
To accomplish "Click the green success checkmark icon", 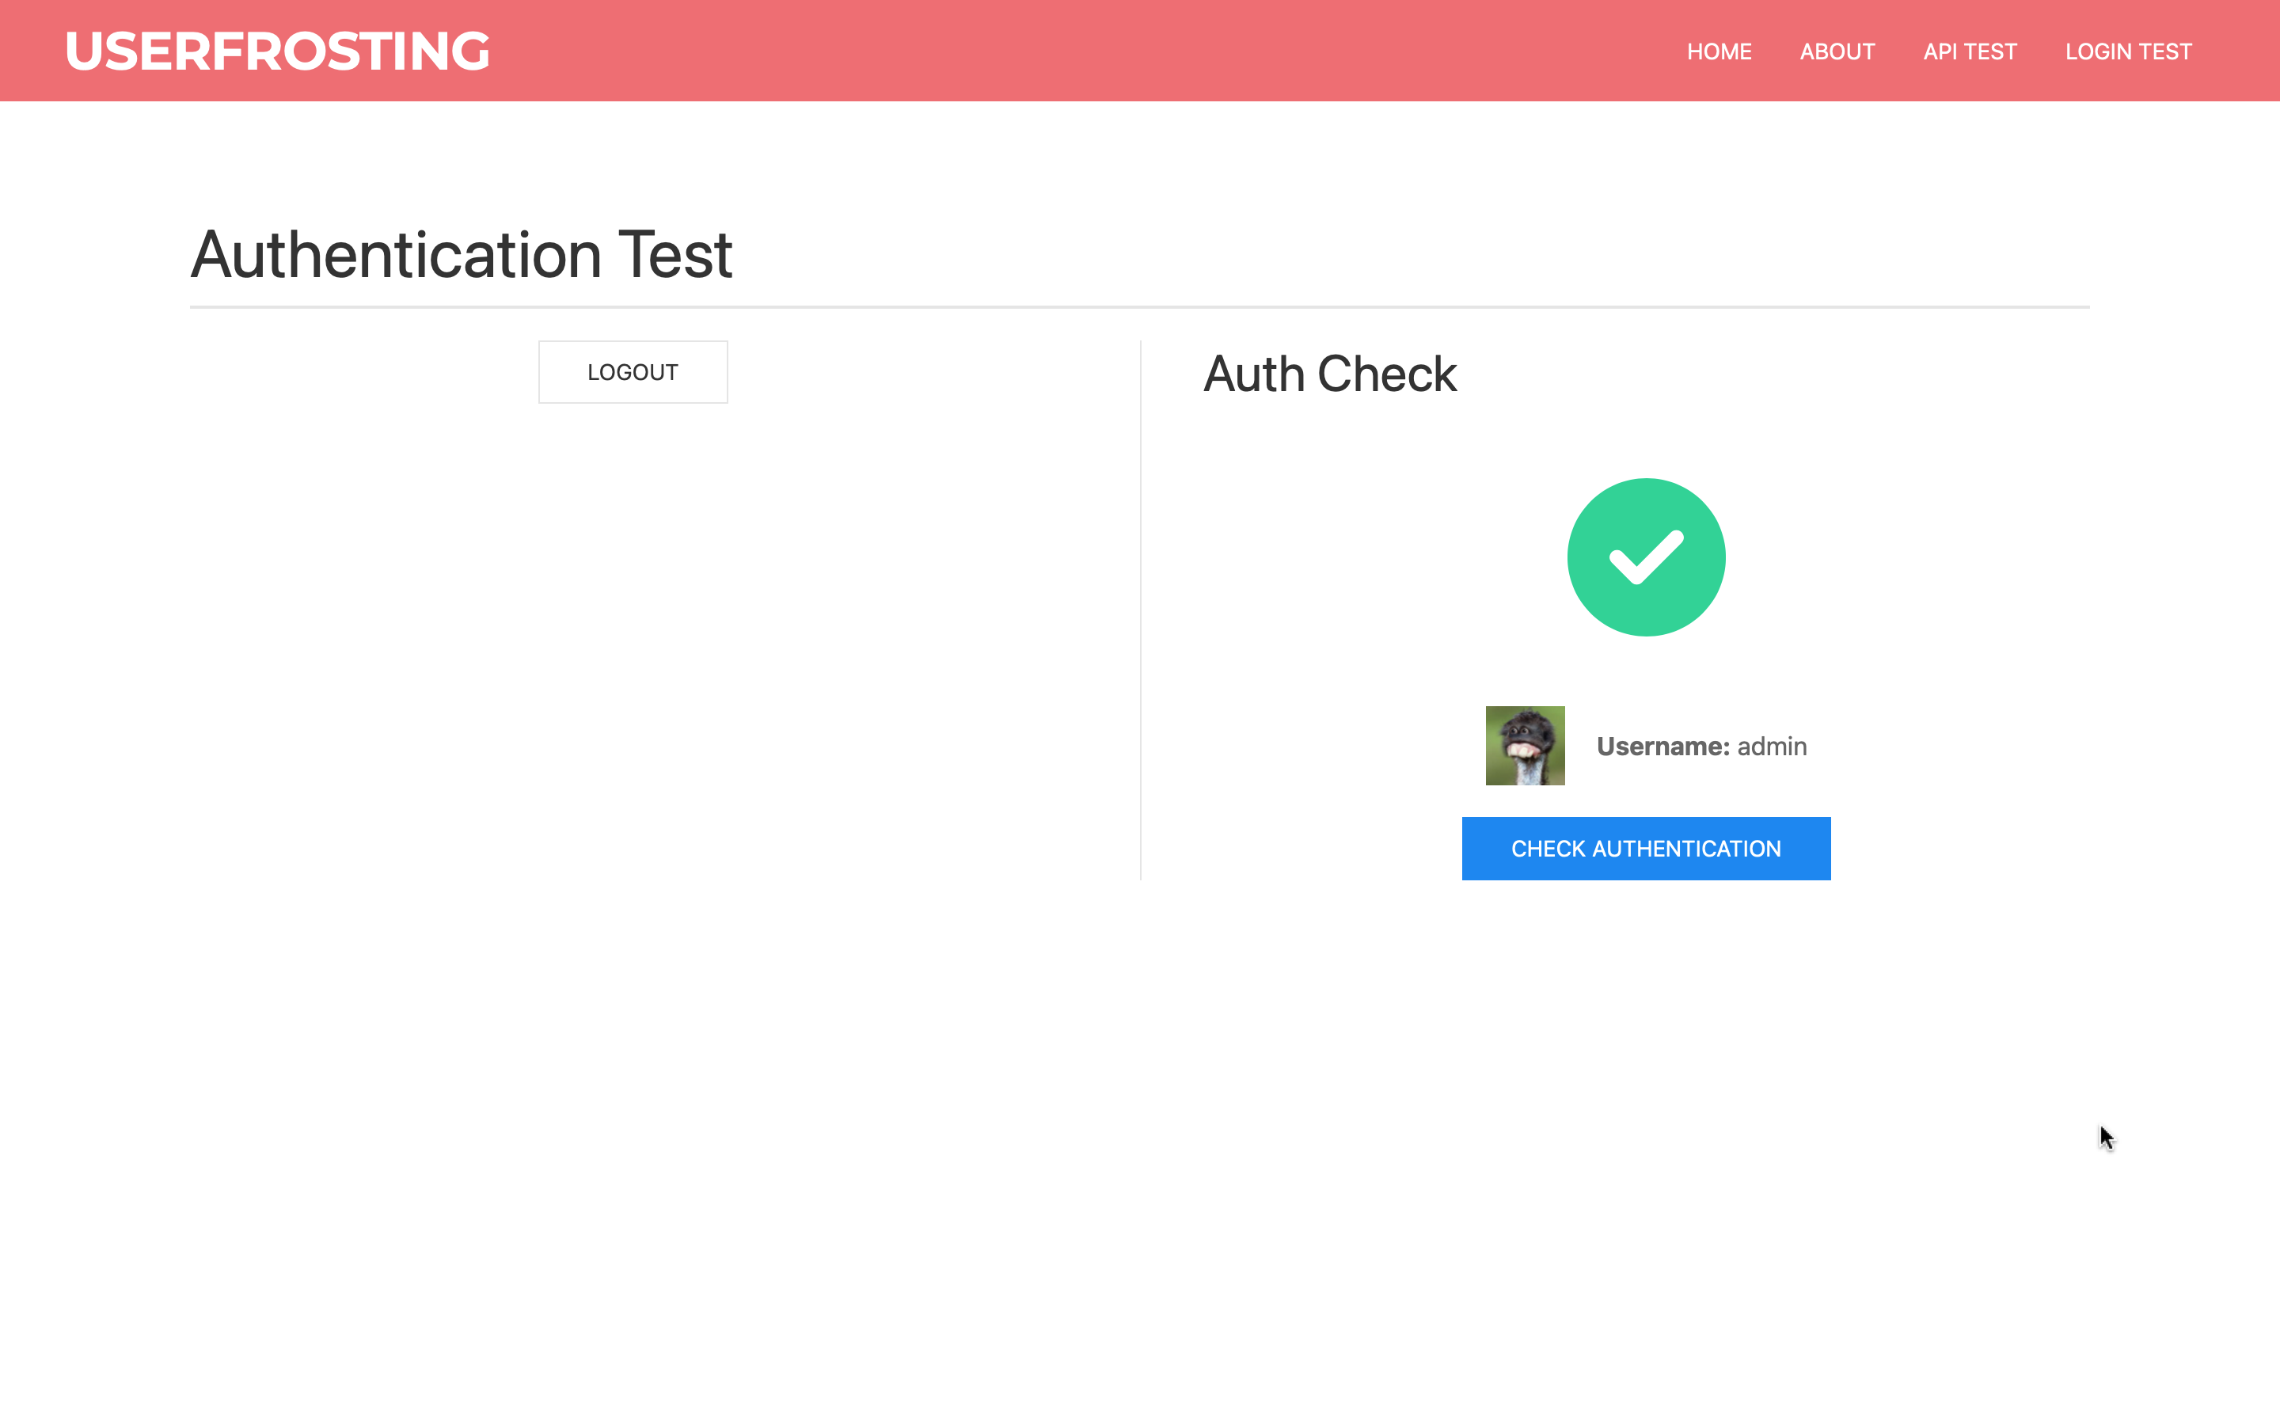I will pos(1646,557).
